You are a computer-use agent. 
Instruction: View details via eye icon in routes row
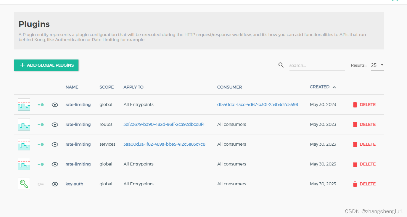coord(55,125)
